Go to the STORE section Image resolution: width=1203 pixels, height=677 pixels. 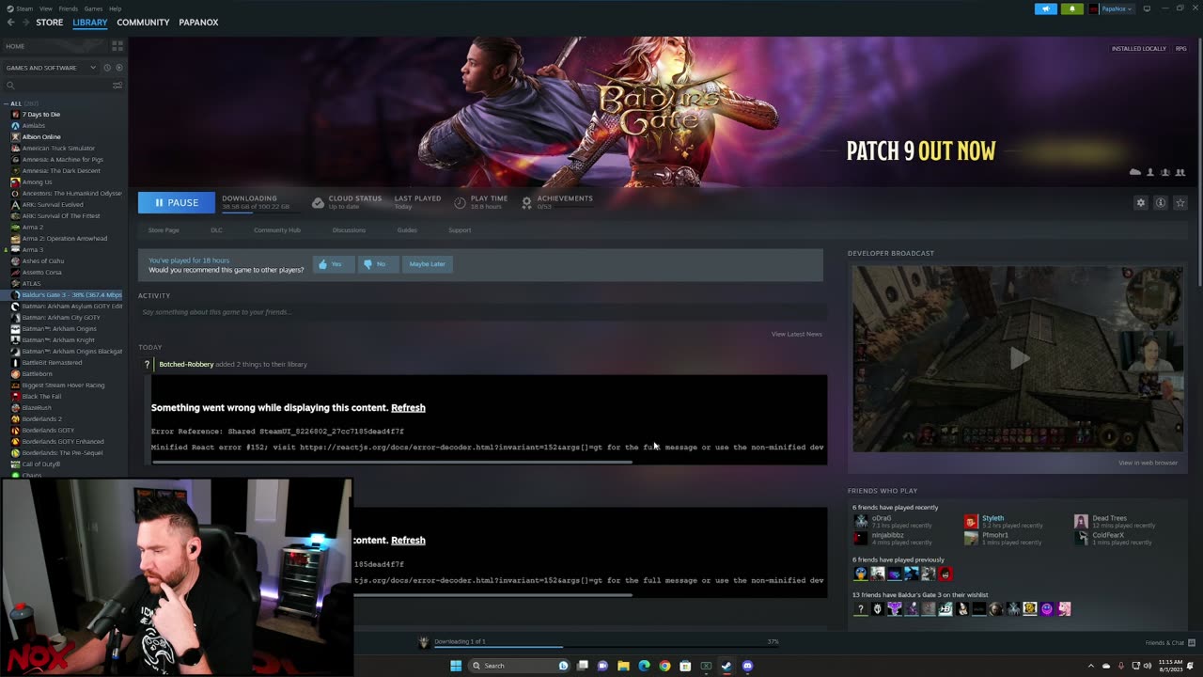pos(50,23)
